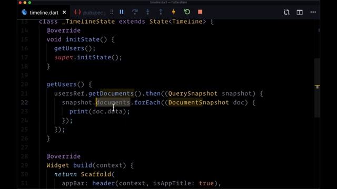
Task: Click QuerySnapshot type on line 21
Action: click(x=193, y=93)
